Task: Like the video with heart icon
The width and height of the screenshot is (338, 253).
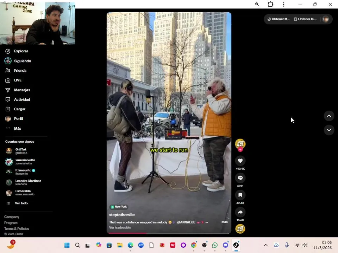Action: click(240, 161)
